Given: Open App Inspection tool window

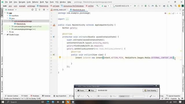Looking at the screenshot, I should tap(60, 96).
